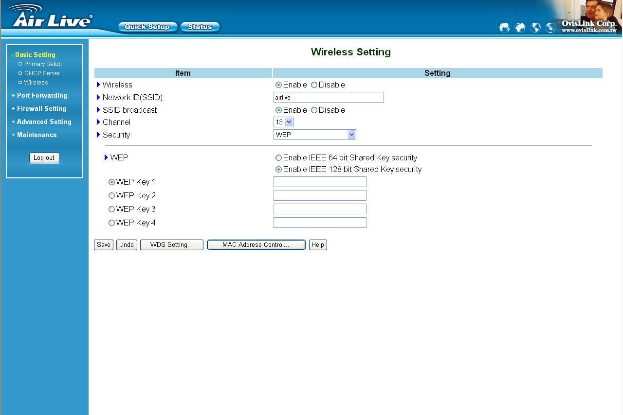Image resolution: width=623 pixels, height=415 pixels.
Task: Click the Undo button
Action: click(x=127, y=245)
